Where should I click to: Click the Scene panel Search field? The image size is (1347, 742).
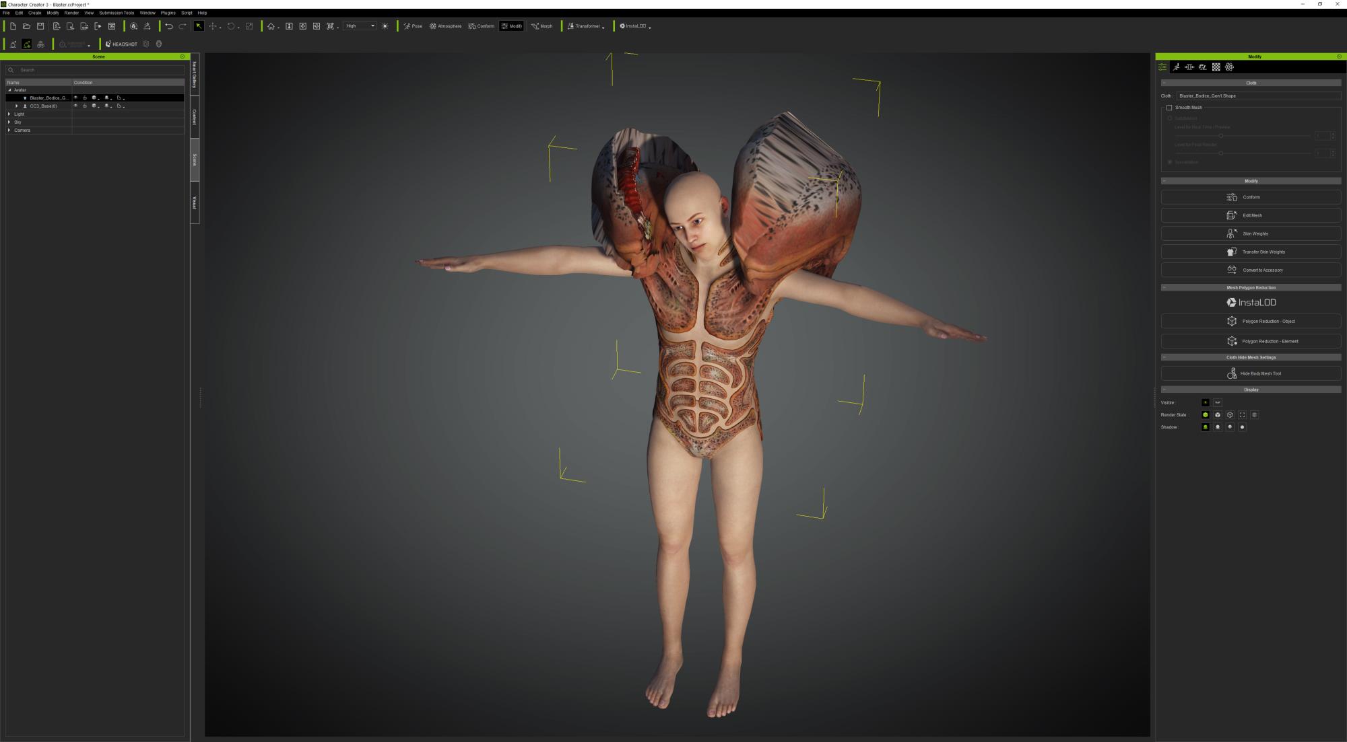(95, 70)
